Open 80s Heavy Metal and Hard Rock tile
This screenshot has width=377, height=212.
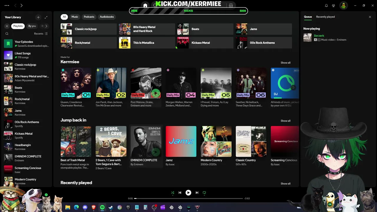147,29
